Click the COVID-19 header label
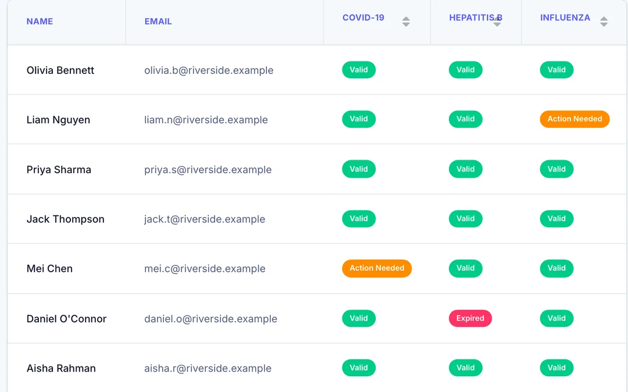628x392 pixels. click(x=363, y=17)
